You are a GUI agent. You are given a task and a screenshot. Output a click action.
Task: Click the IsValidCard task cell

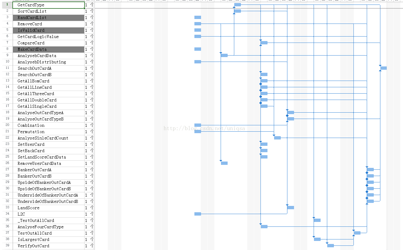click(x=49, y=30)
